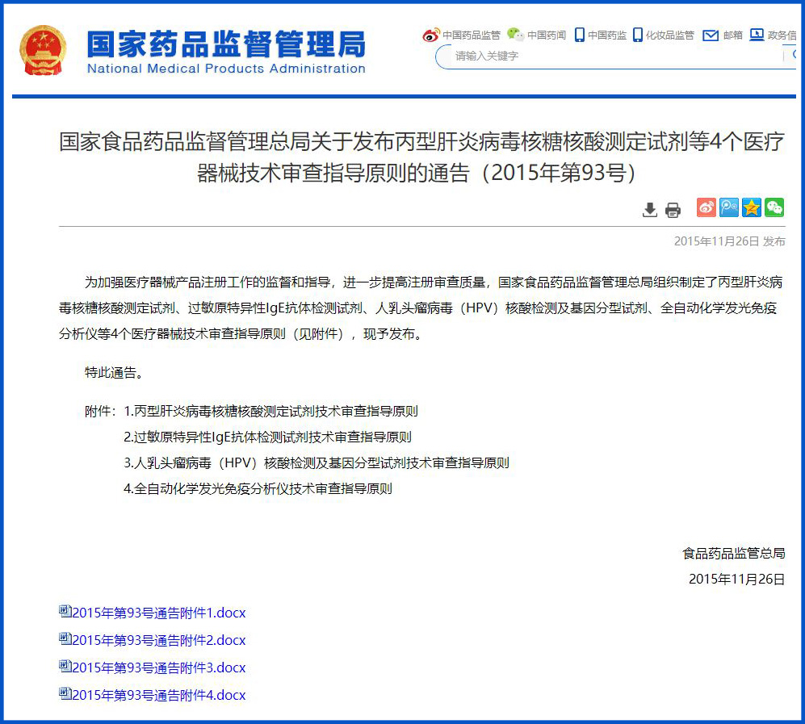Click the Word file icon for 附件3
Screen dimensions: 805x724
65,666
